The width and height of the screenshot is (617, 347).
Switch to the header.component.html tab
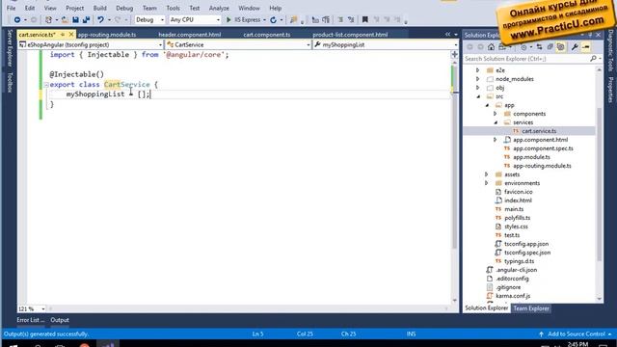coord(189,35)
